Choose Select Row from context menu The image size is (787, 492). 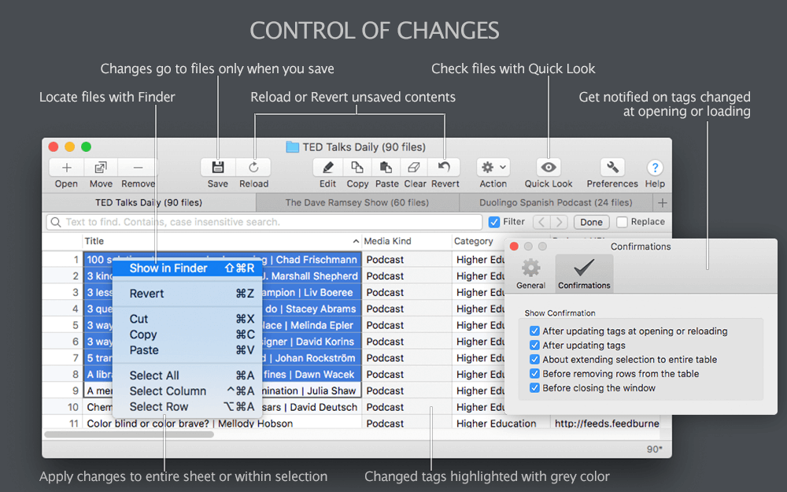(187, 407)
